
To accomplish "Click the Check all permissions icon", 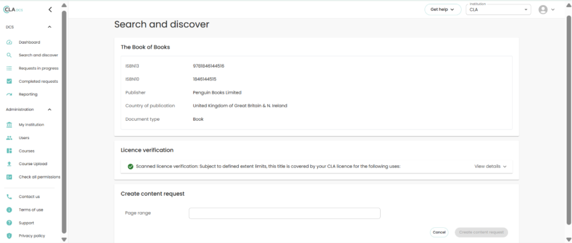I will click(x=10, y=177).
